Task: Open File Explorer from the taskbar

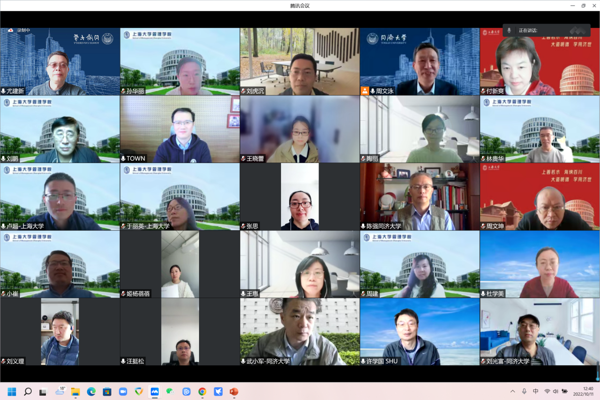Action: pos(75,391)
